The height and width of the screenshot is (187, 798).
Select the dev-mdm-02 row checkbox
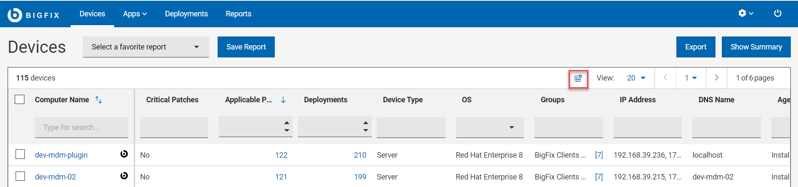[20, 176]
